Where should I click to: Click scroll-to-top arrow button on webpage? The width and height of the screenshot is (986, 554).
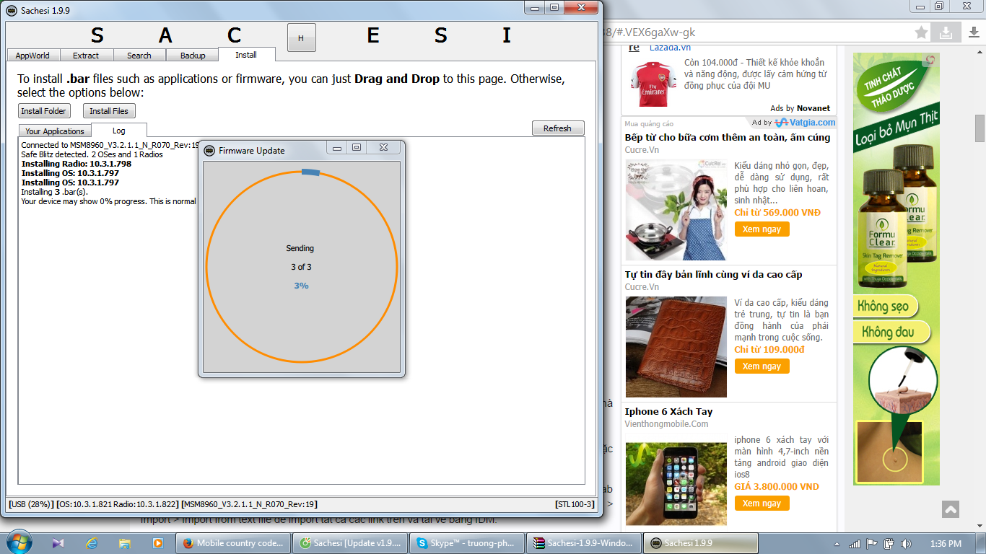coord(950,509)
